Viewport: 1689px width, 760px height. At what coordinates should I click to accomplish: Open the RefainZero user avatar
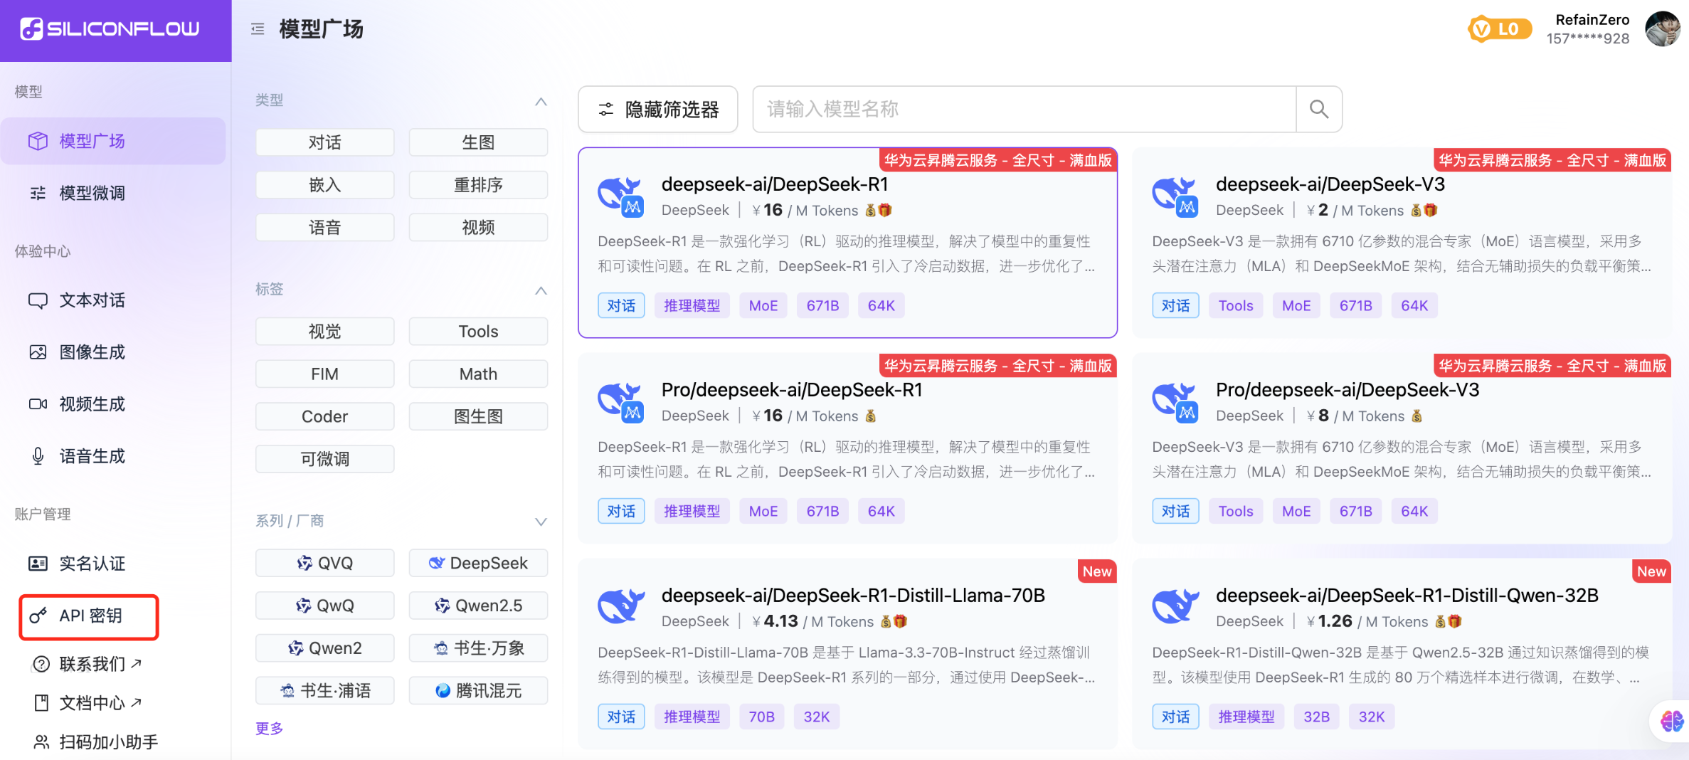1663,29
